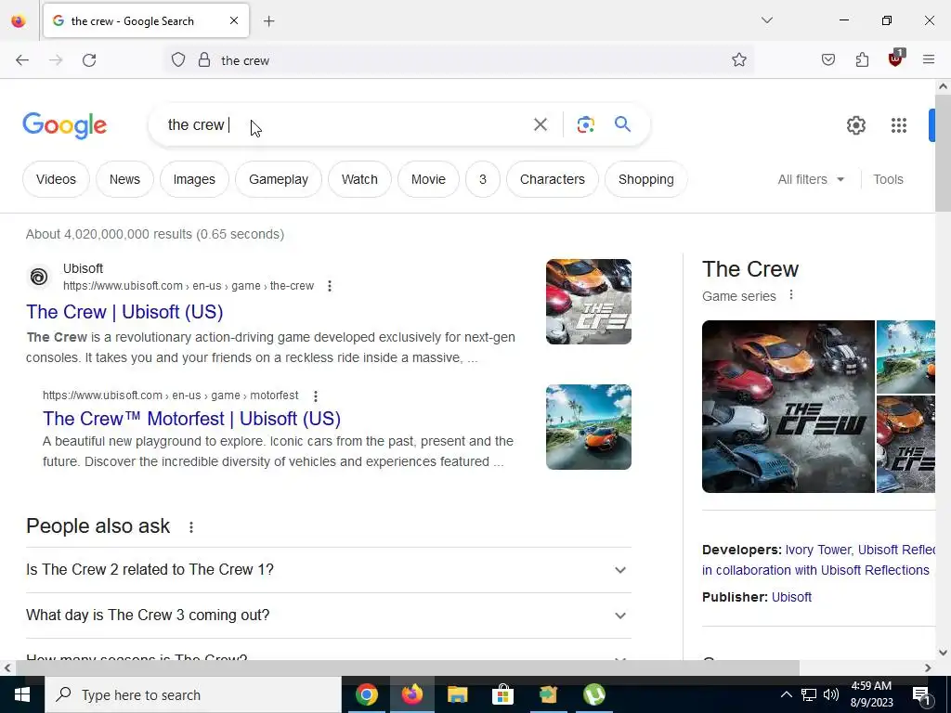
Task: View large The Crew cover image
Action: (788, 407)
